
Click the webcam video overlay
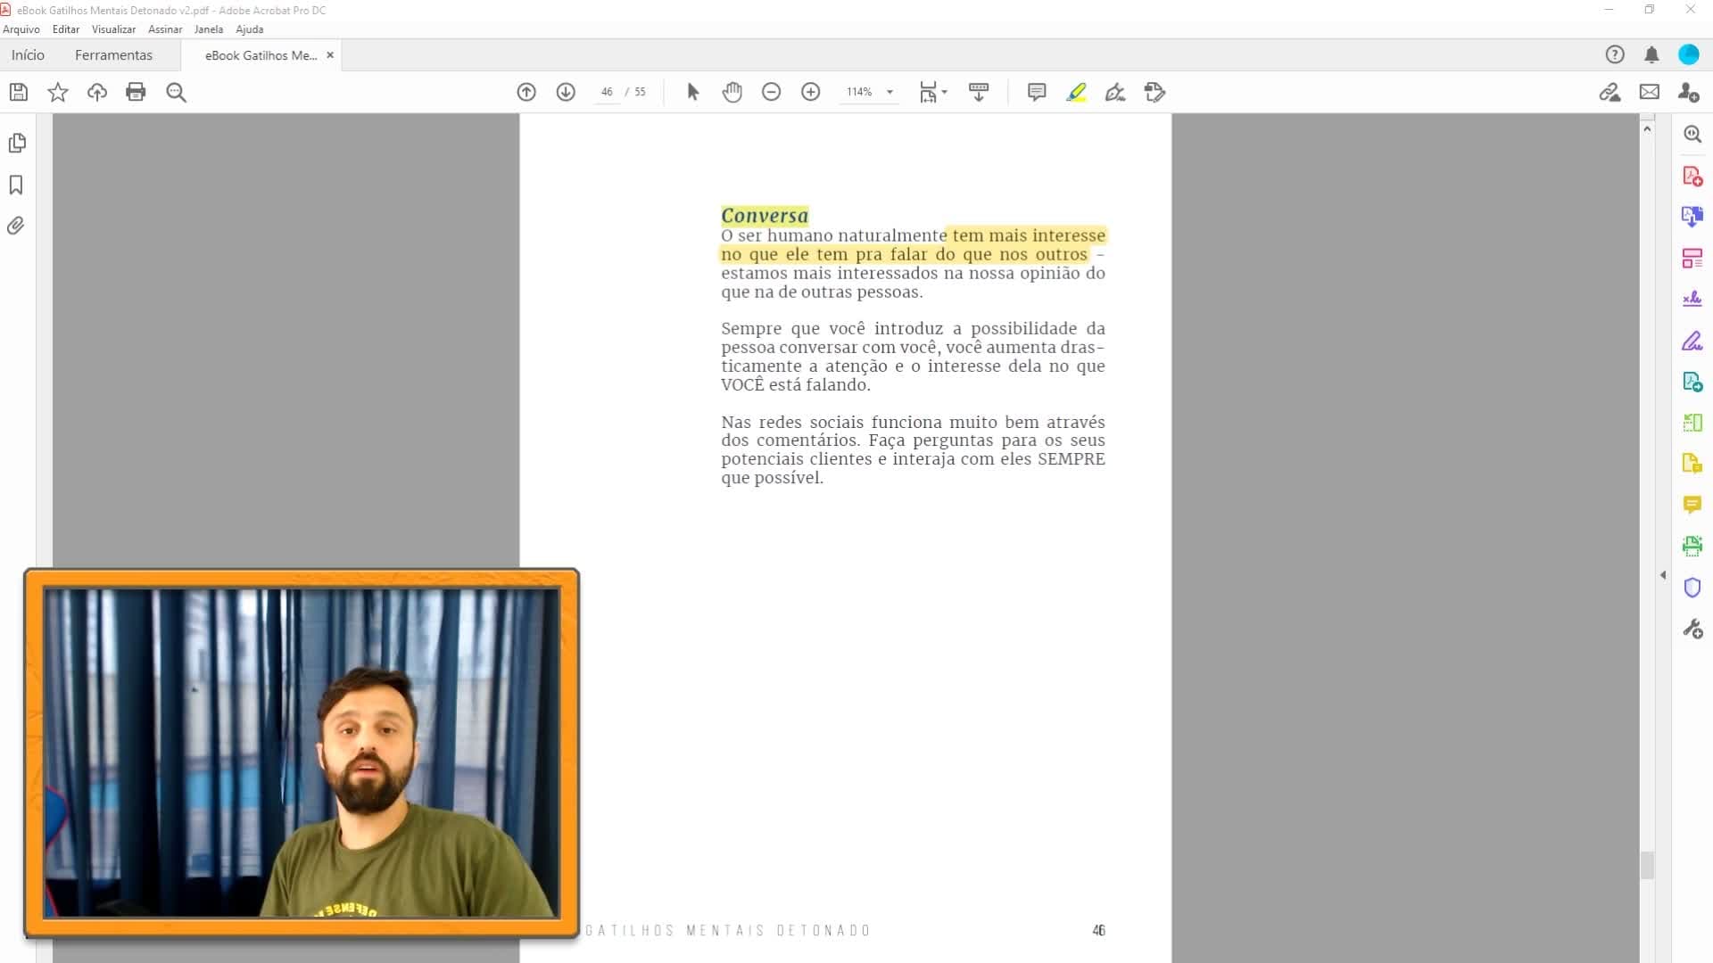[302, 753]
